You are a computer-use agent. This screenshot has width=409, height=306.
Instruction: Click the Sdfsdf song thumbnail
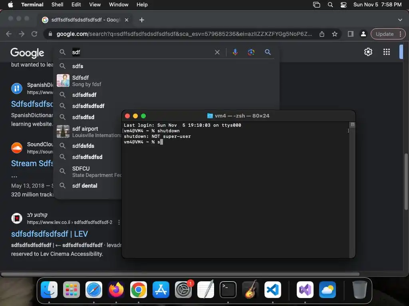pyautogui.click(x=63, y=80)
